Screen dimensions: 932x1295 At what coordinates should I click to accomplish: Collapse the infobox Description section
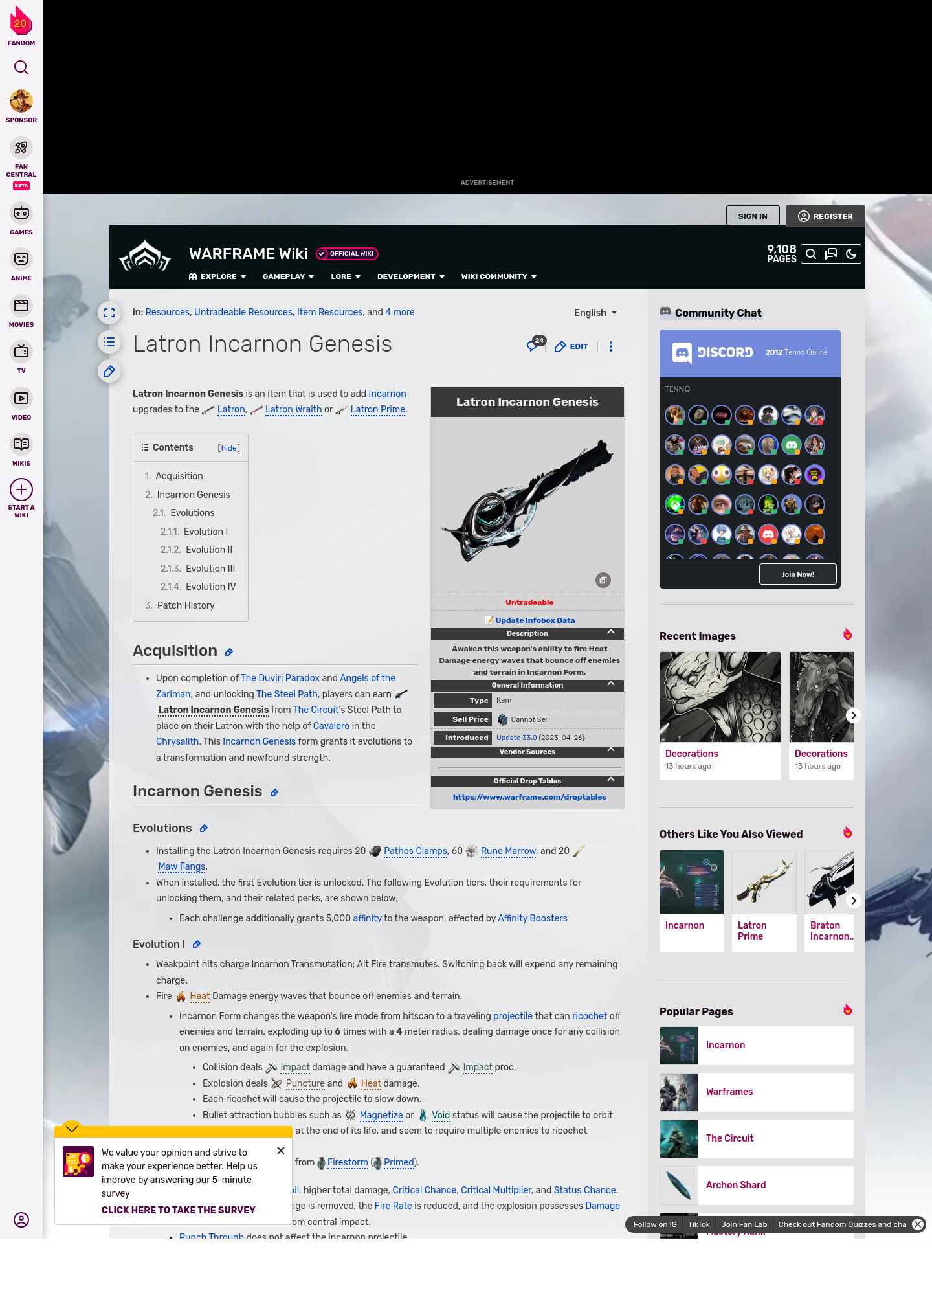click(610, 632)
